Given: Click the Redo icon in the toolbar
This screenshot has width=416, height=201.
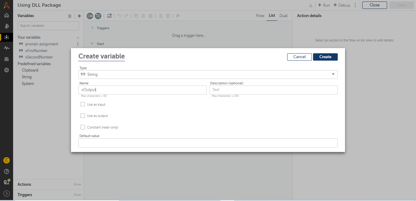Looking at the screenshot, I should click(126, 16).
